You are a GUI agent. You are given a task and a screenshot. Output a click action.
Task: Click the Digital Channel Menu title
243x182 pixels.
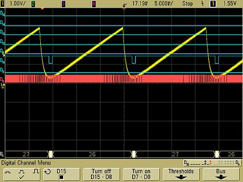tap(26, 163)
